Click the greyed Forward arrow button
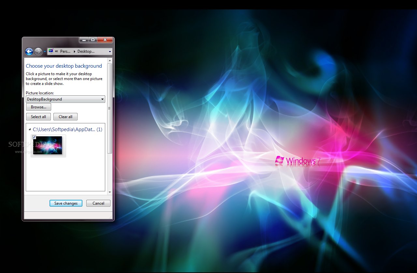417x273 pixels. click(38, 51)
